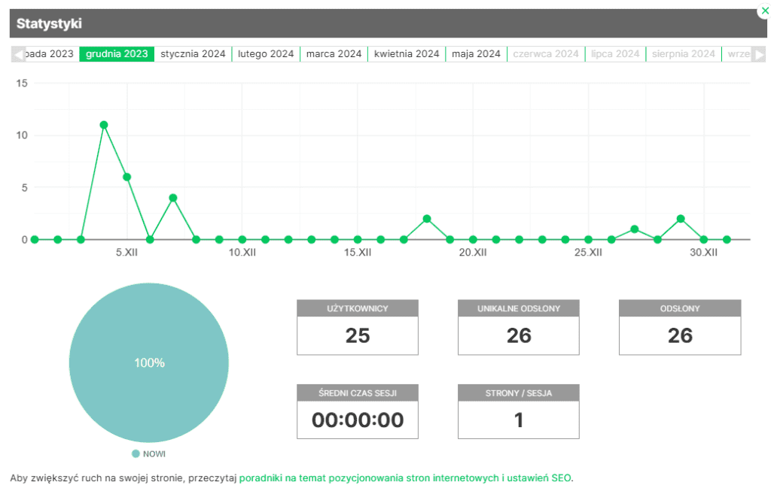Click the UNIKALNE ODSŁONY stat box

coord(519,328)
